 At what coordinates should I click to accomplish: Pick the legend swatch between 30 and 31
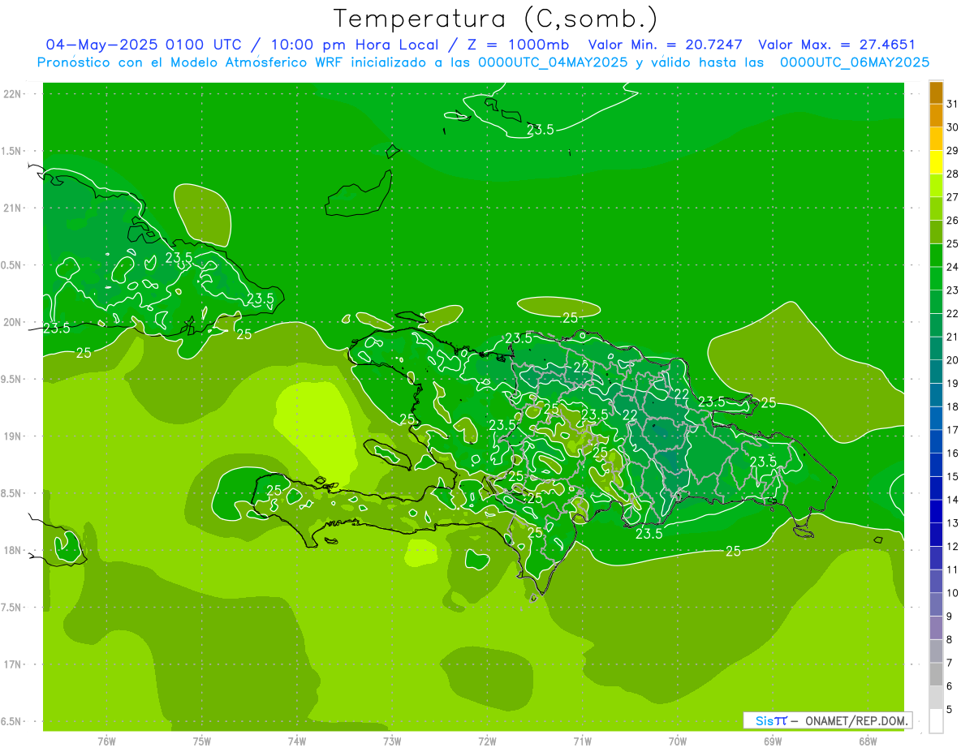(936, 116)
